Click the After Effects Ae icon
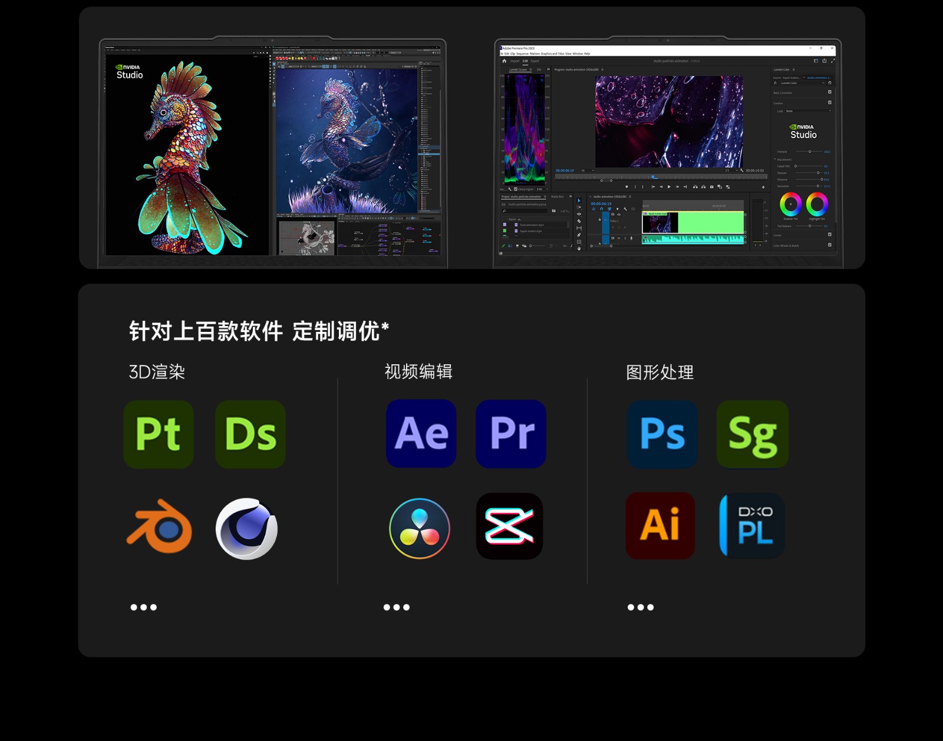 click(421, 433)
